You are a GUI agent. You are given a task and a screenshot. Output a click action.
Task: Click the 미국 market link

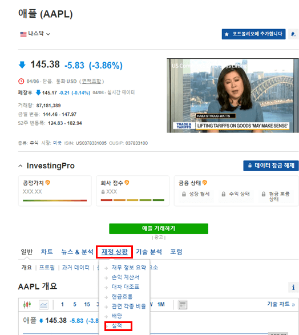(x=57, y=143)
